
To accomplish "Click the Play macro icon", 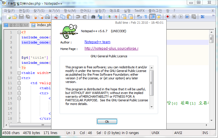I will (181, 17).
